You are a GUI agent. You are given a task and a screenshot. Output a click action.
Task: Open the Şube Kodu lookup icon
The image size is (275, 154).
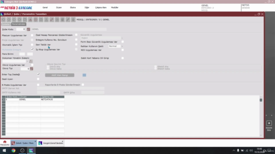click(x=28, y=30)
